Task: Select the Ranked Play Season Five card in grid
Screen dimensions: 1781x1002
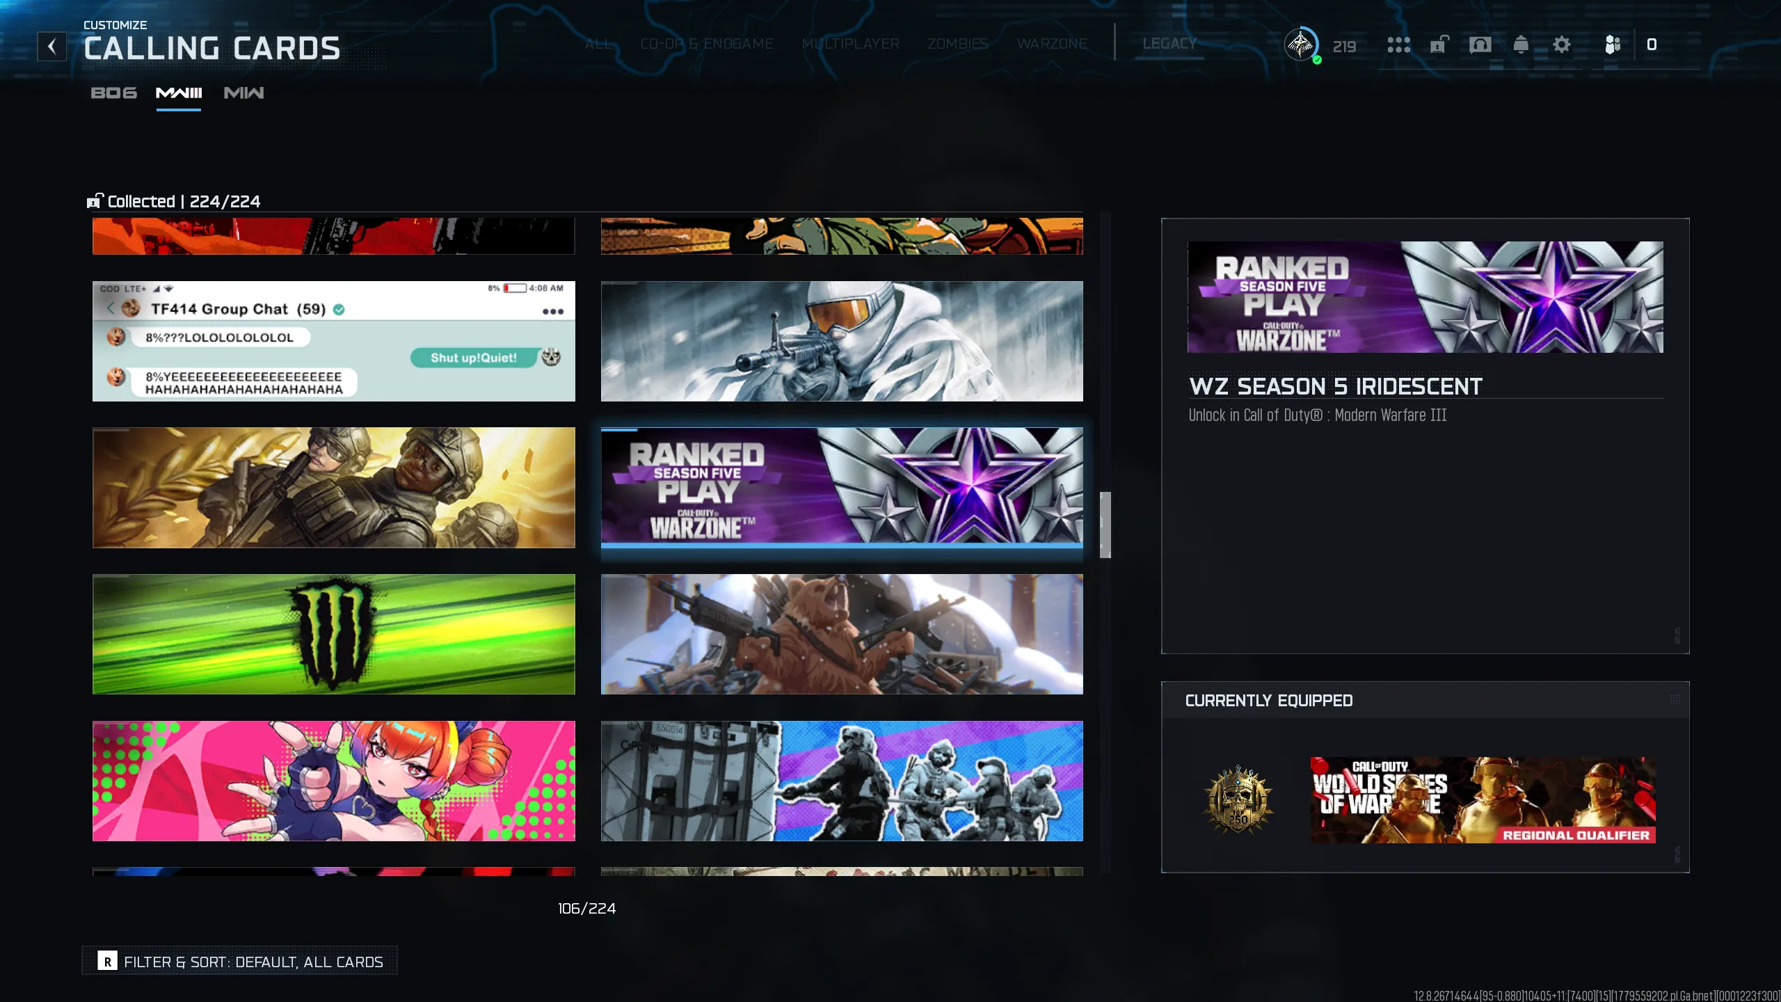Action: (x=842, y=486)
